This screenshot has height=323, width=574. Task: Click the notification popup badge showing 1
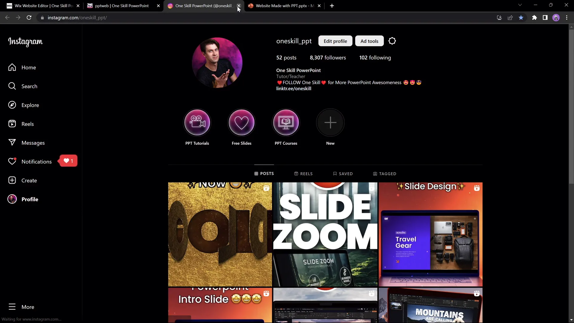coord(68,161)
